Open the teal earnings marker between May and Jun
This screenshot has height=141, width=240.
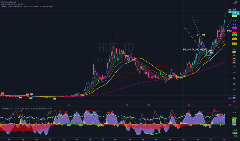149,105
